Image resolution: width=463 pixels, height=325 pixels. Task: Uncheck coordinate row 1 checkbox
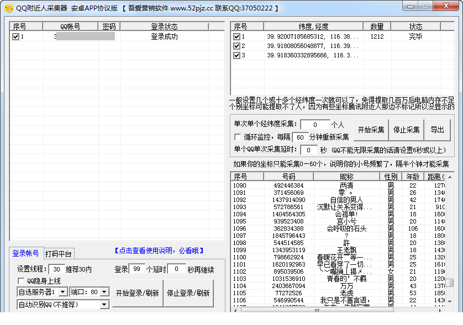tap(236, 36)
